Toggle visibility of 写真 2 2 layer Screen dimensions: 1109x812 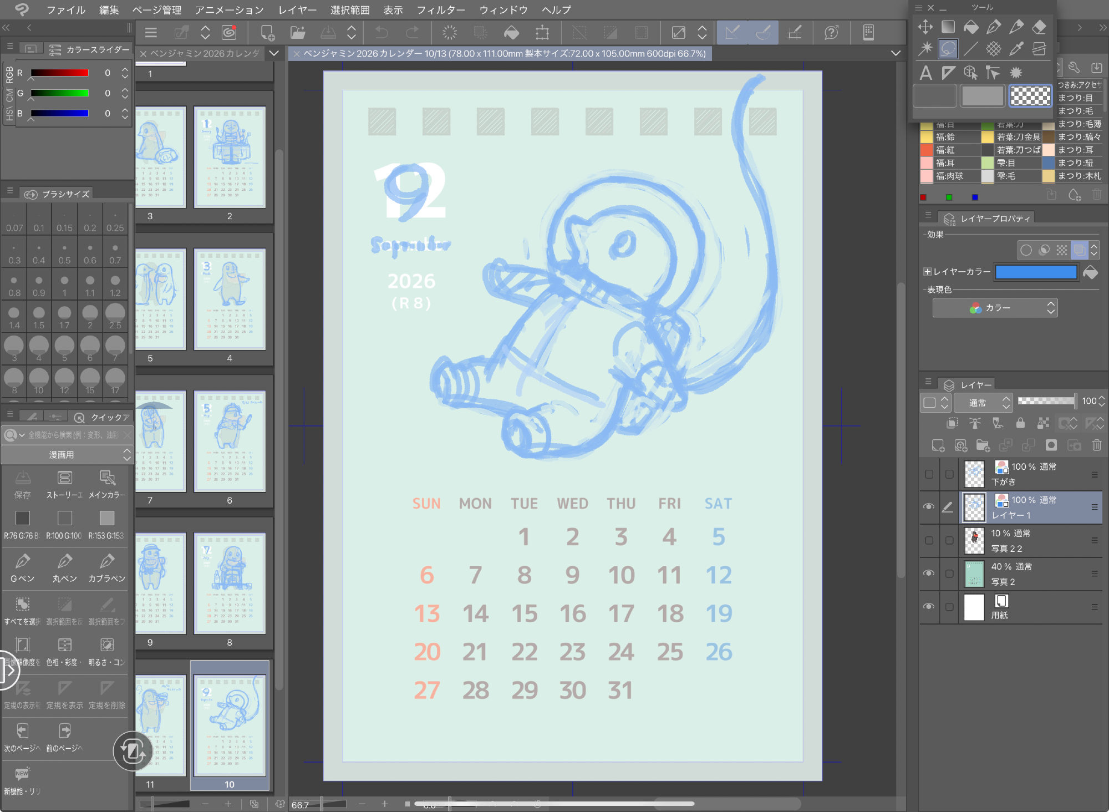[x=929, y=540]
